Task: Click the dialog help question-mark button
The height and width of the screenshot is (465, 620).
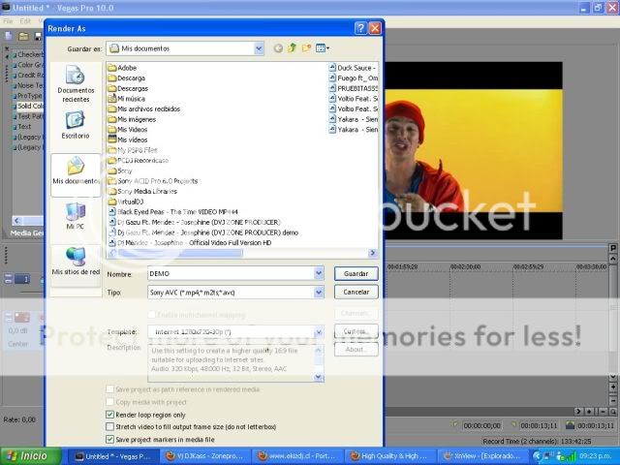Action: [x=360, y=28]
